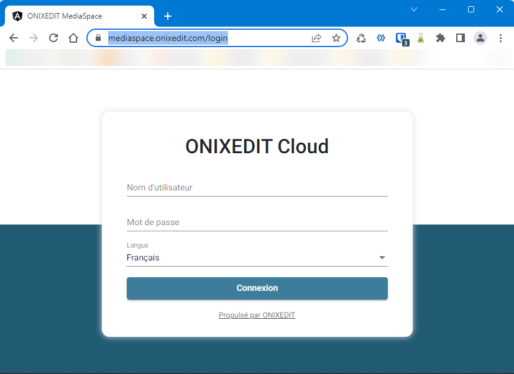
Task: Click the ONIXEDIT Cloud heading
Action: point(257,146)
